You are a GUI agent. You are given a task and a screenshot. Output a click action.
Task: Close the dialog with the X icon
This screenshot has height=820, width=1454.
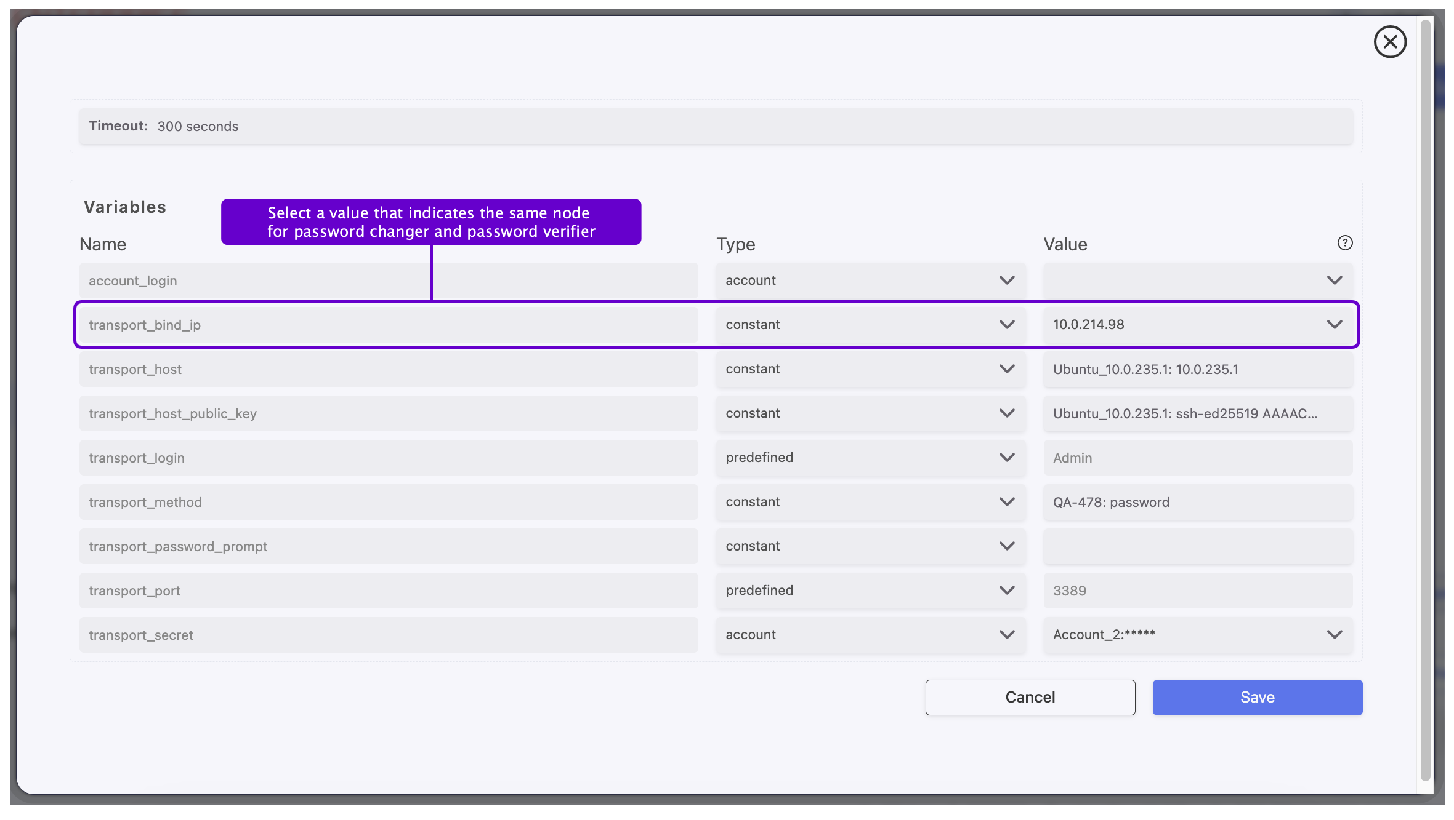1389,42
